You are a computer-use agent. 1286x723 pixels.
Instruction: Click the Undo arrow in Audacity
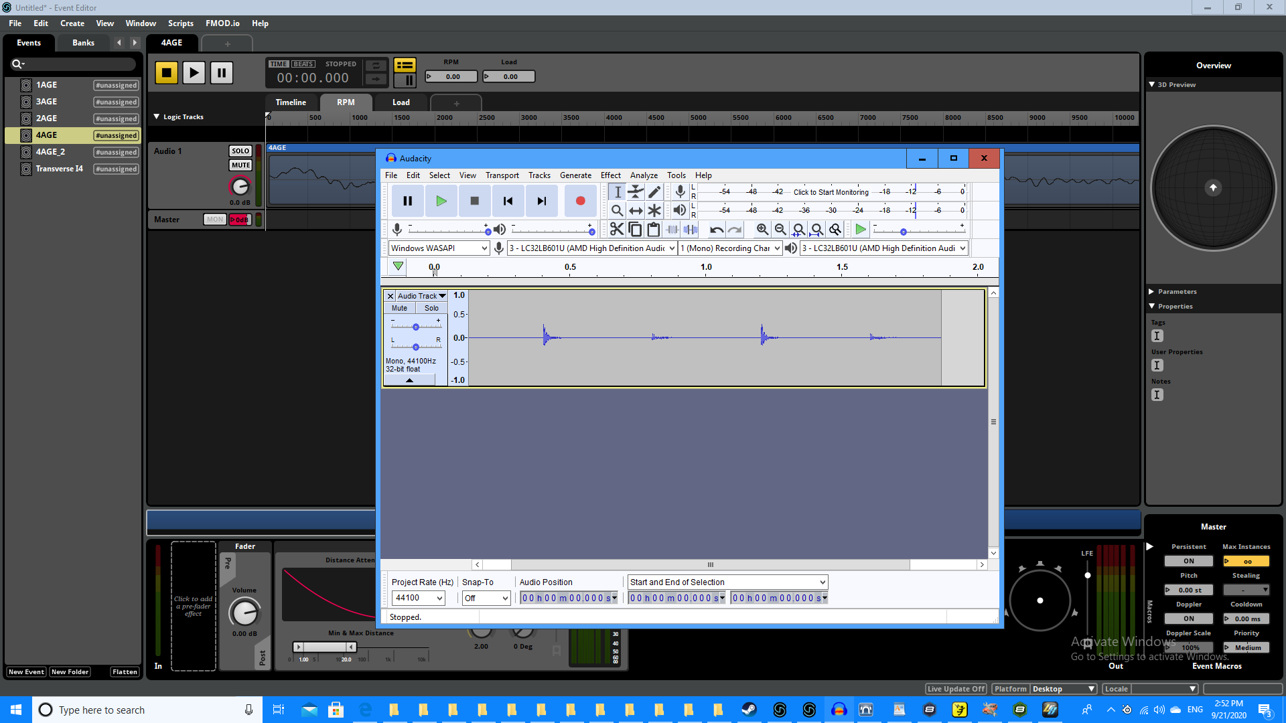[717, 230]
